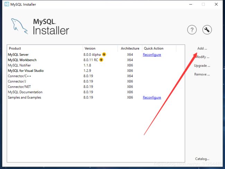This screenshot has width=225, height=169.
Task: Click X64 architecture of MySQL Workbench
Action: point(130,60)
